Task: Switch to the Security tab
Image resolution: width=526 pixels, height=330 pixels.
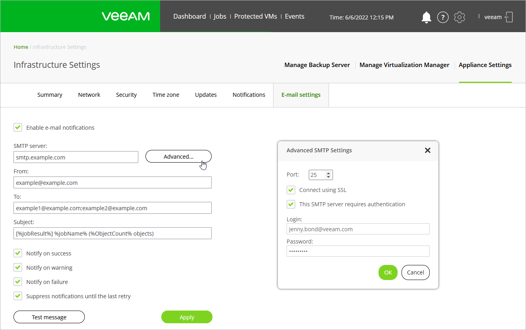Action: click(126, 95)
